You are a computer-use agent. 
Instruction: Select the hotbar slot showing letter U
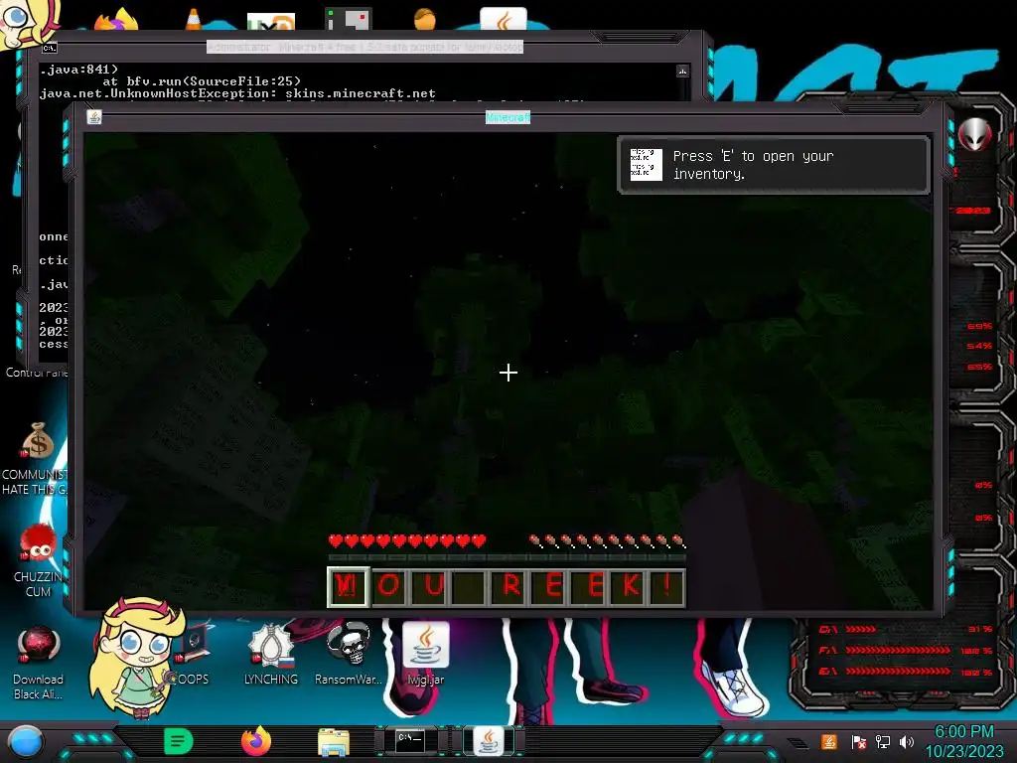[x=429, y=586]
